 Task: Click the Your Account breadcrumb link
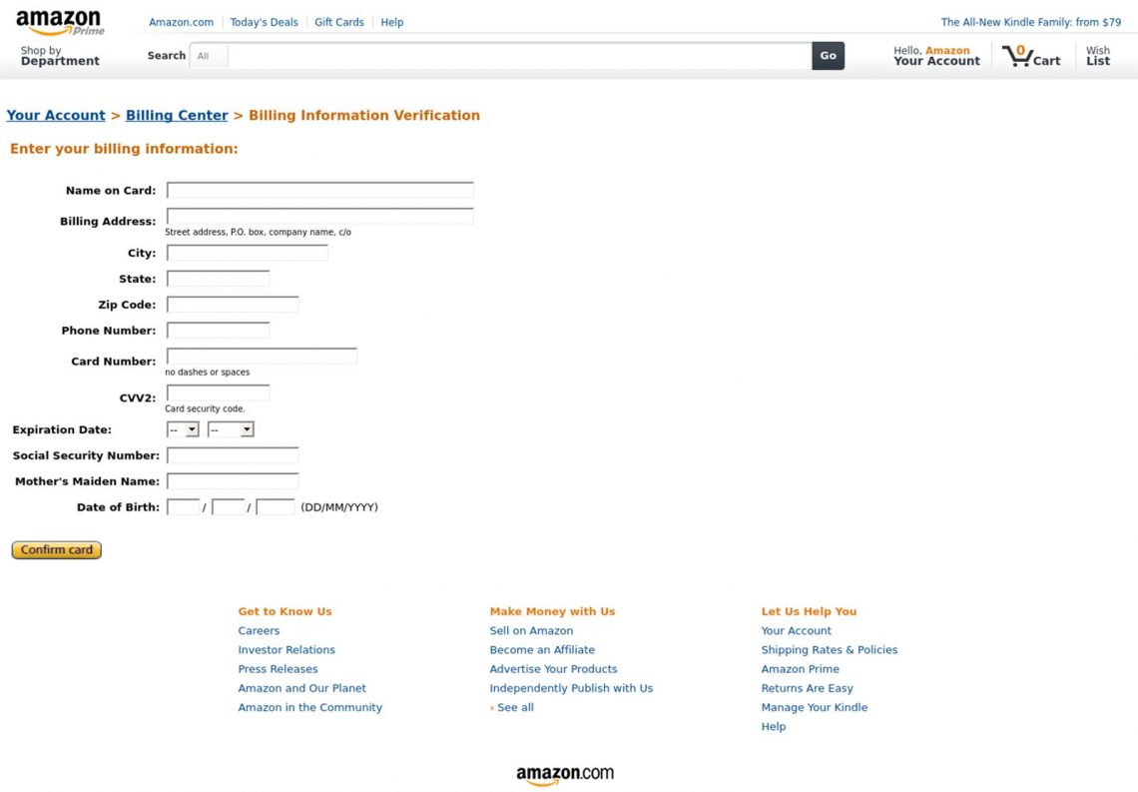55,115
